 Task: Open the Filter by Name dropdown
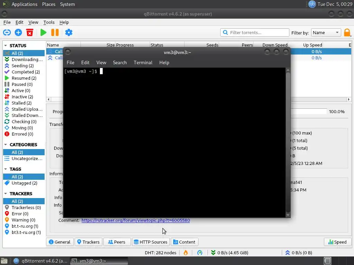point(326,33)
